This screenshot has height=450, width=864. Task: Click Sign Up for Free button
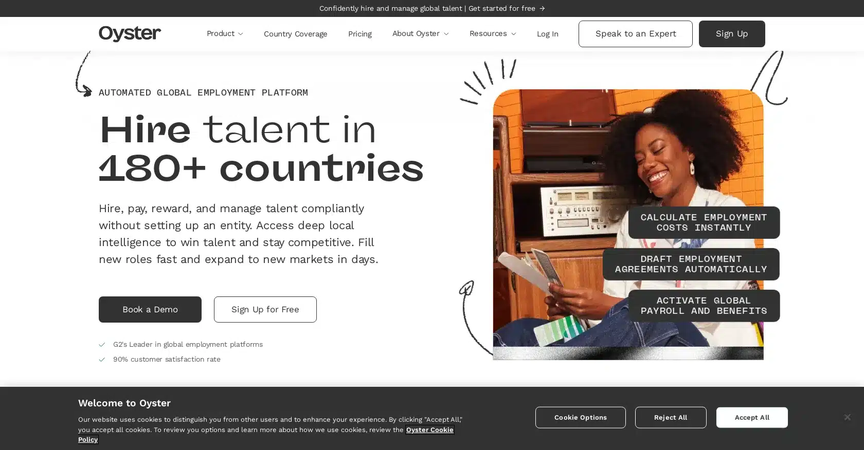[x=265, y=309]
